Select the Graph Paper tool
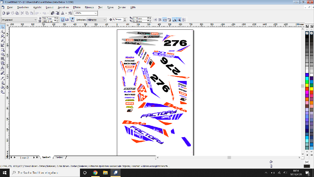314x177 pixels. pos(3,59)
